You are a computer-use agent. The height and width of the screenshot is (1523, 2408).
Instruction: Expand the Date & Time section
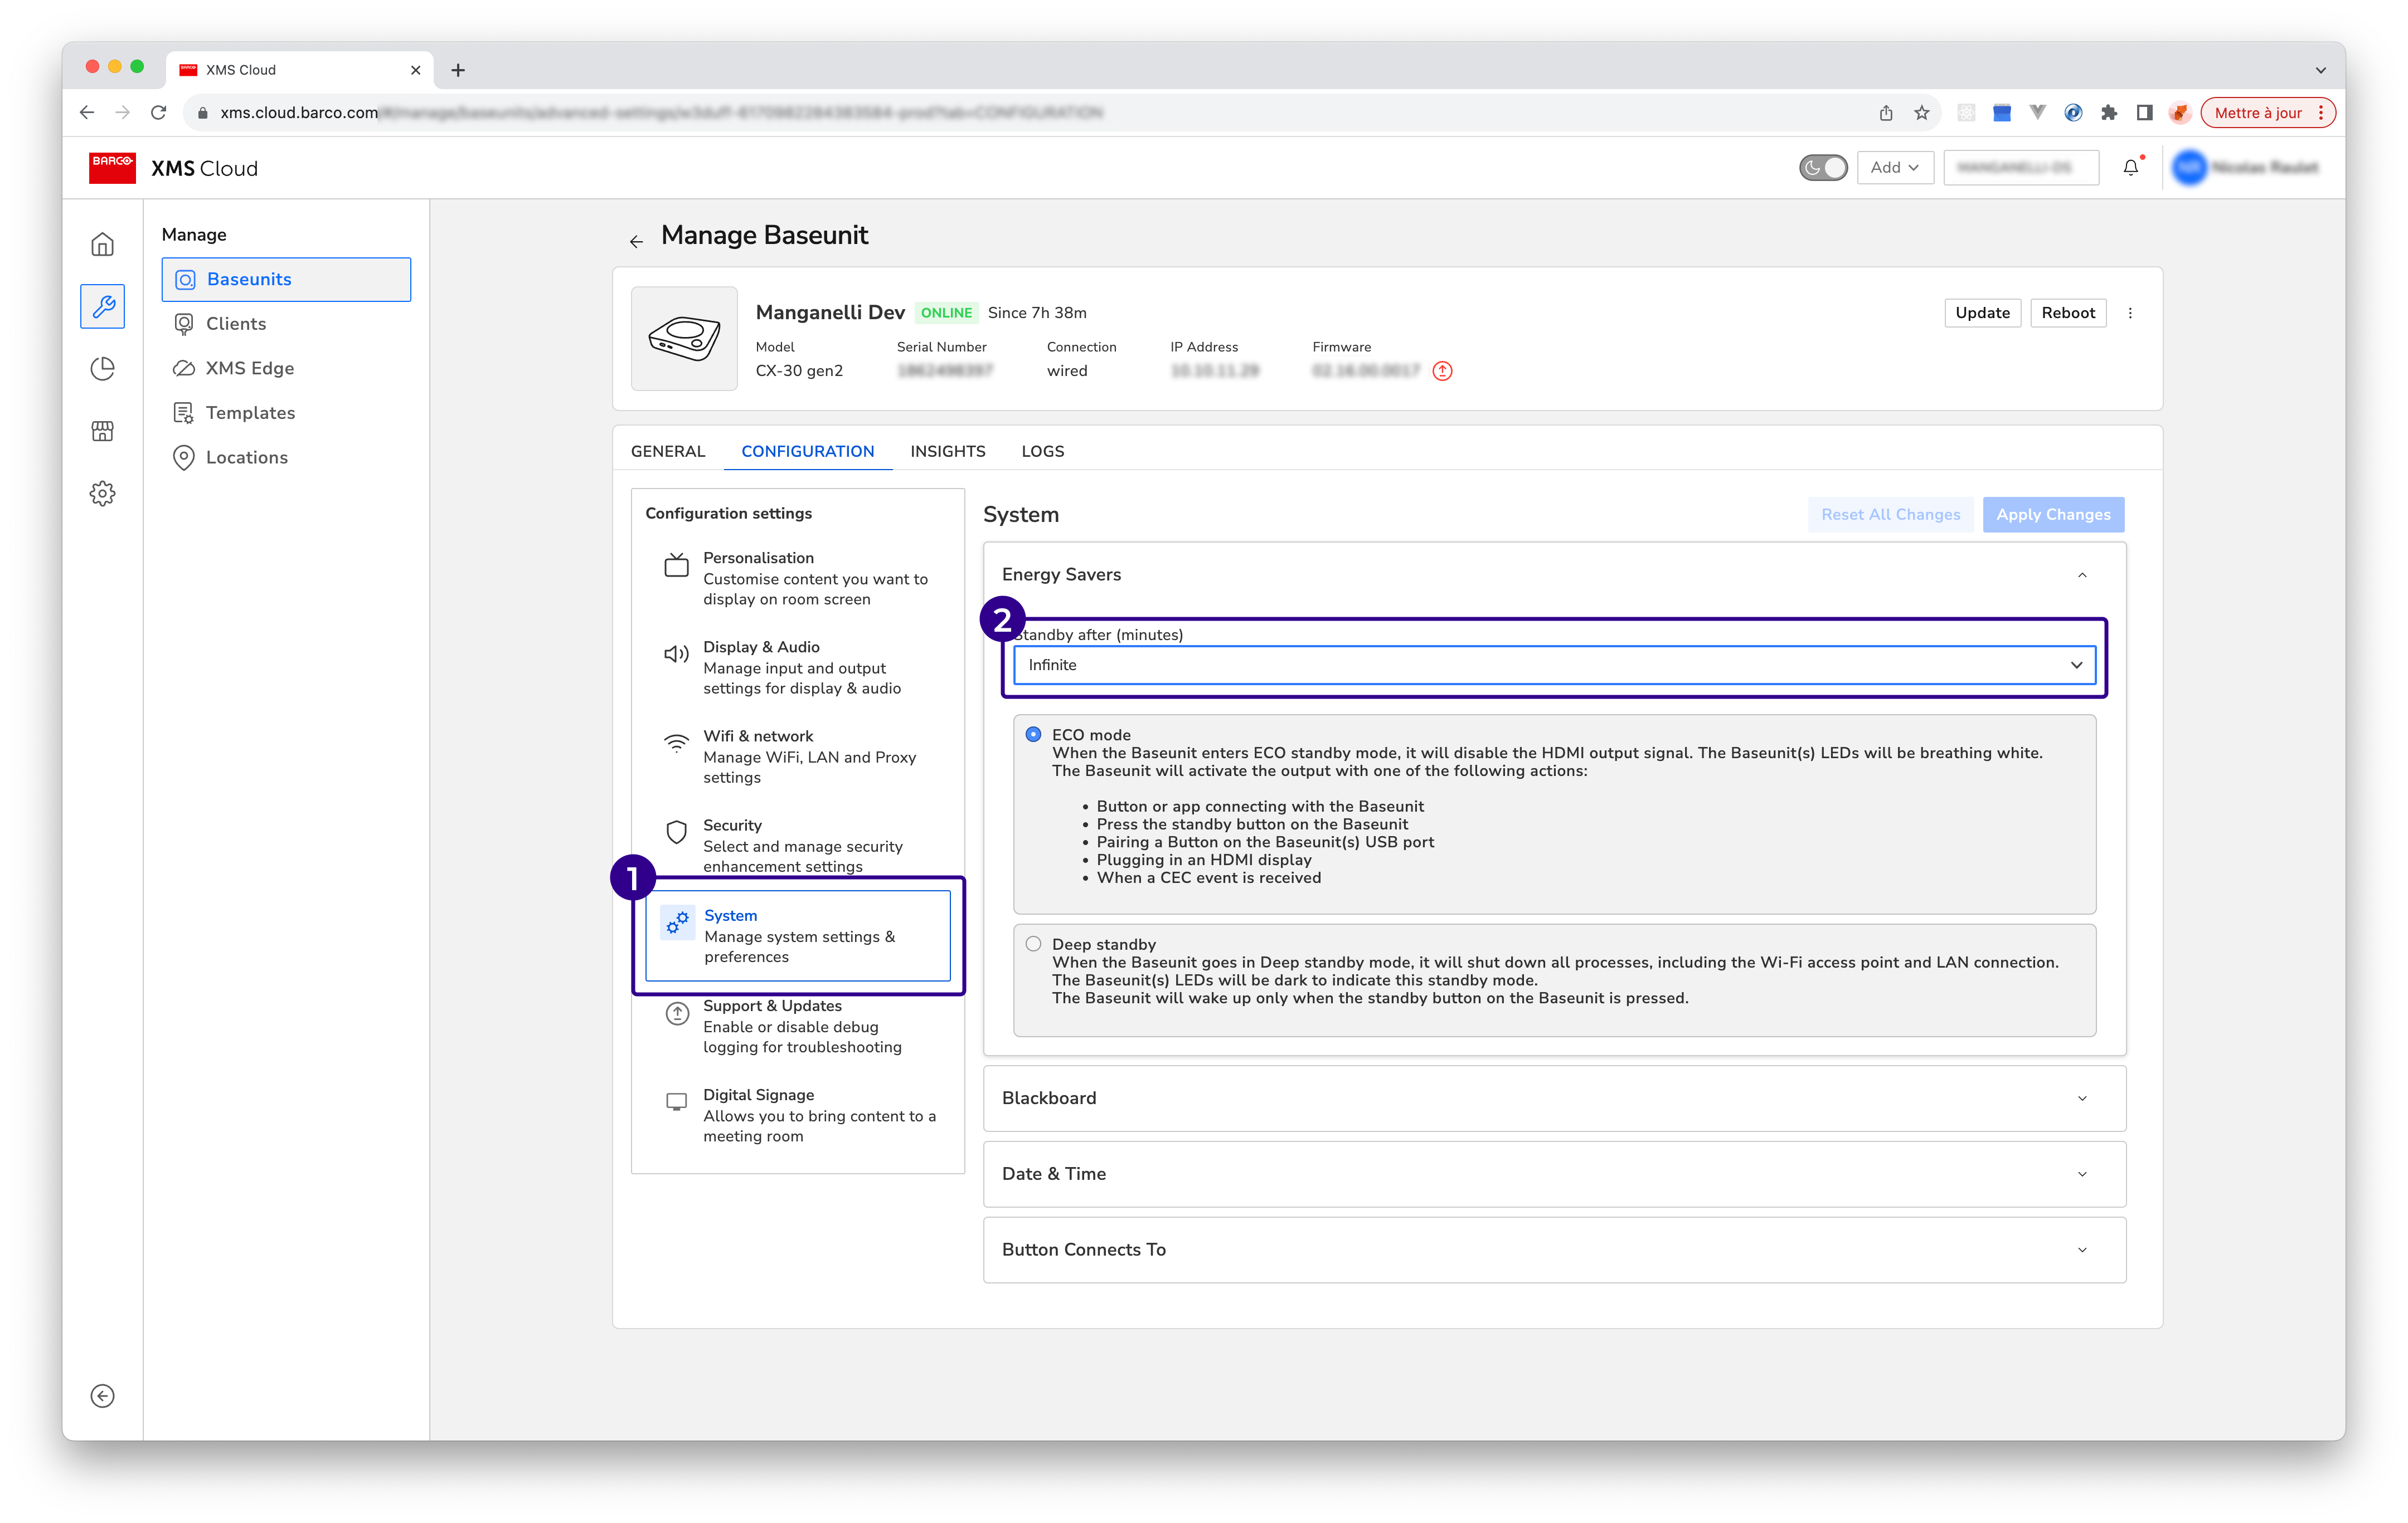(x=1554, y=1174)
